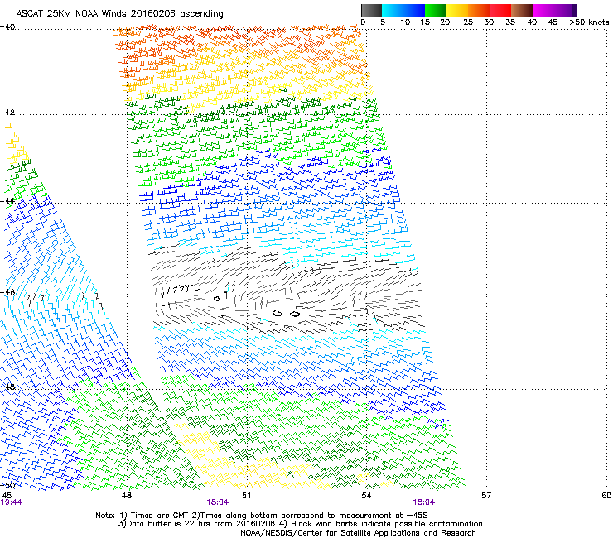Click the title text 'ASCAT 25KM NOAA Winds 20160206 ascending'
The image size is (613, 538).
(x=119, y=14)
